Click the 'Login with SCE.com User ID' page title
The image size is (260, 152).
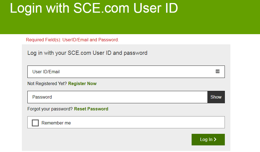pyautogui.click(x=94, y=8)
